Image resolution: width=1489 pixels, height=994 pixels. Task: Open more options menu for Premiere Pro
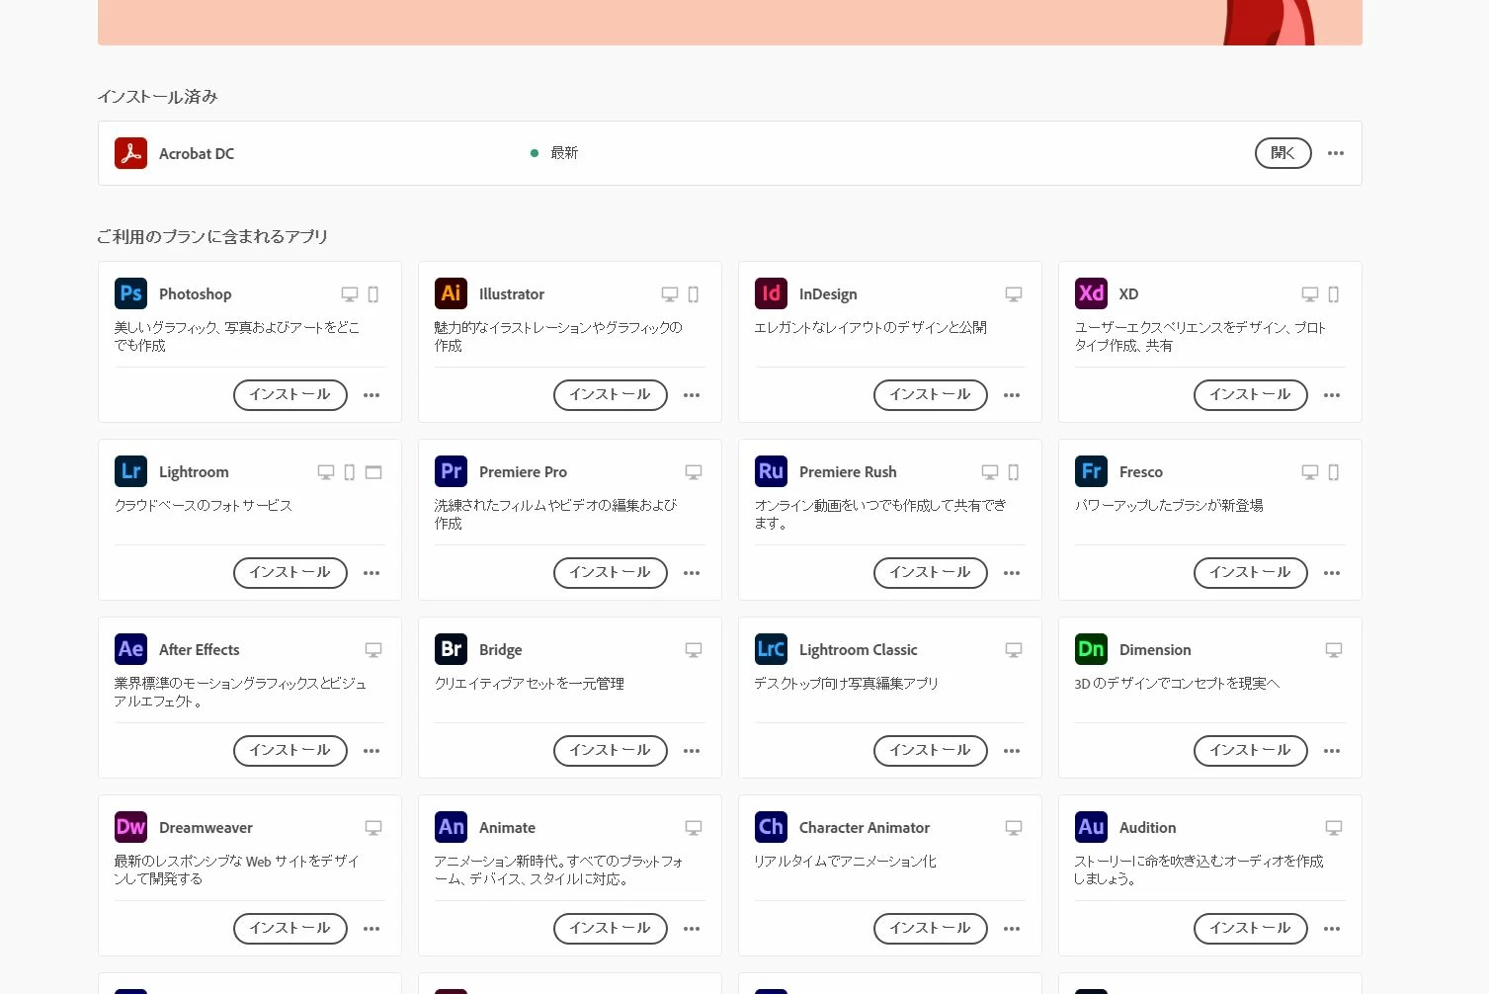point(692,573)
